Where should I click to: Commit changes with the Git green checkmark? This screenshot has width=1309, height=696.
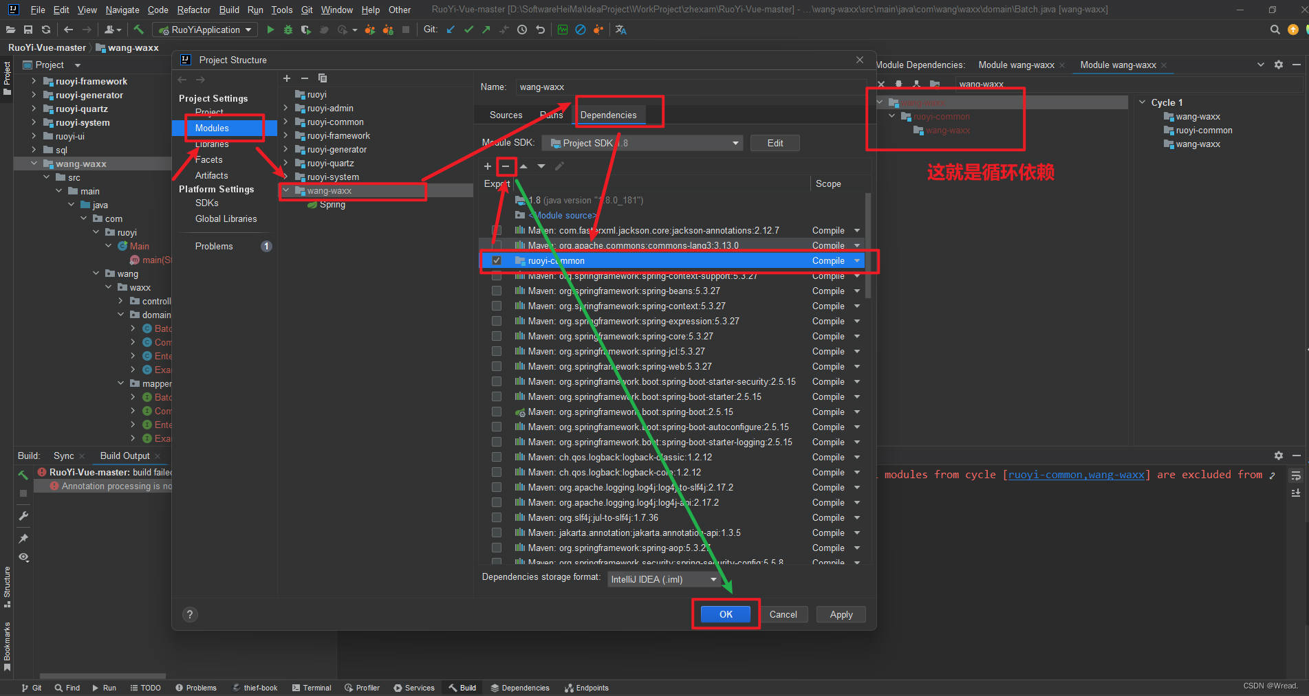tap(468, 30)
